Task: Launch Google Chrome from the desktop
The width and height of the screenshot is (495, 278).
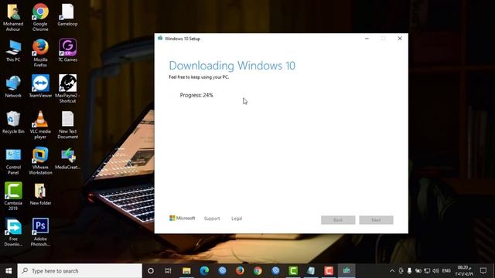Action: 40,17
